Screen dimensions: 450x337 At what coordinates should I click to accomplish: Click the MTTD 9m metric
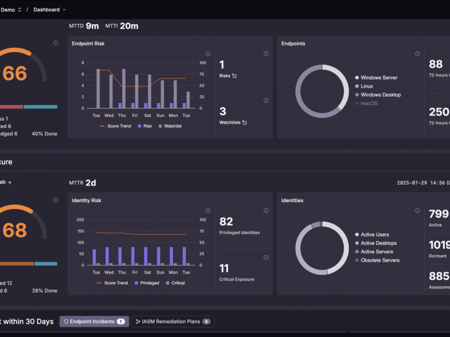coord(84,26)
